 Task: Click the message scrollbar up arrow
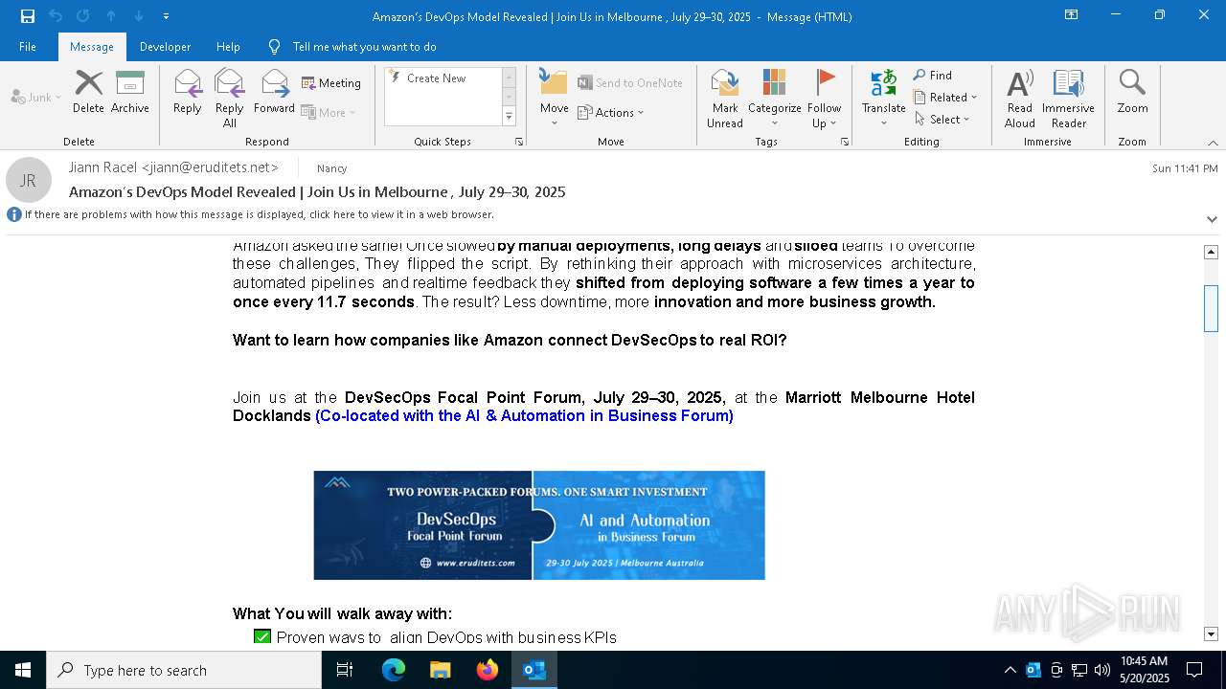pos(1211,253)
